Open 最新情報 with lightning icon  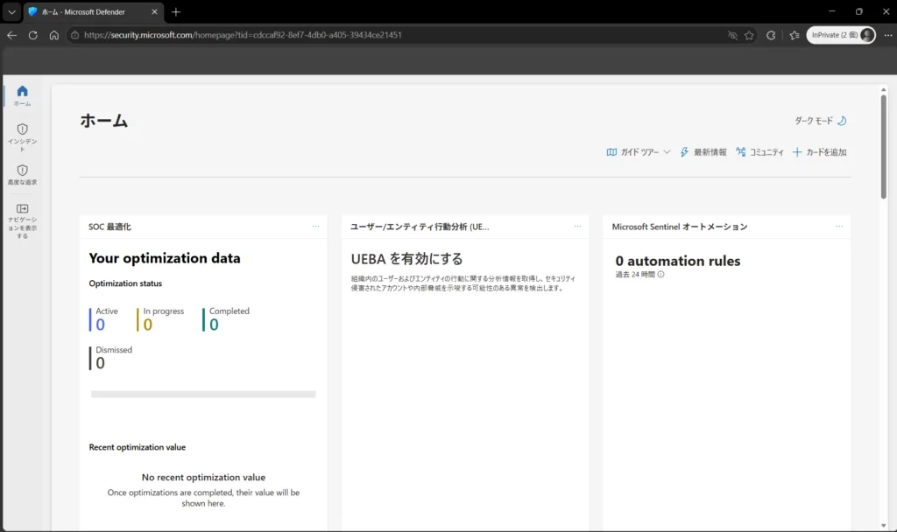(x=703, y=152)
